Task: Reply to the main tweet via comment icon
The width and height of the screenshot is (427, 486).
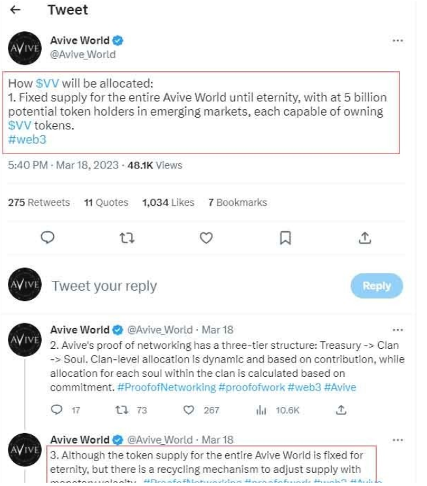Action: pos(47,238)
